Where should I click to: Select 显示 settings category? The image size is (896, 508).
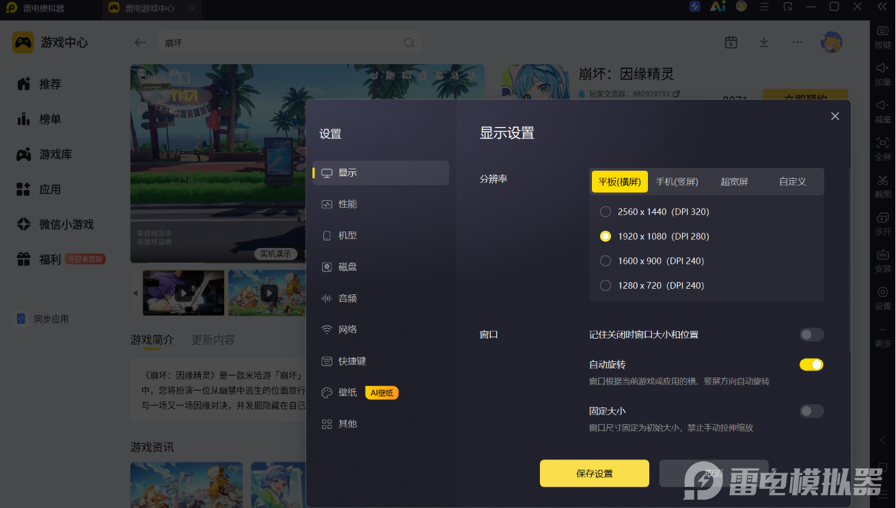coord(381,173)
